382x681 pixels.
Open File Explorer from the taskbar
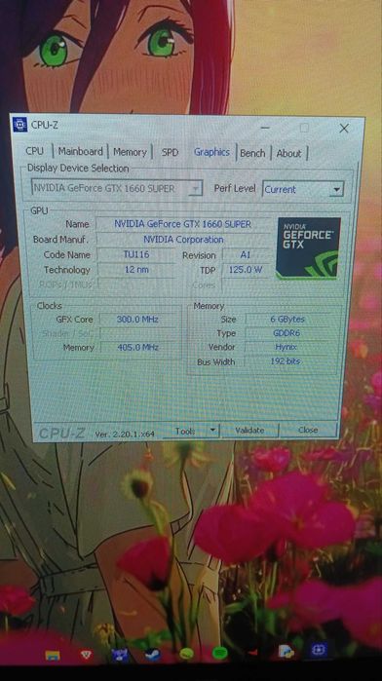click(x=53, y=655)
